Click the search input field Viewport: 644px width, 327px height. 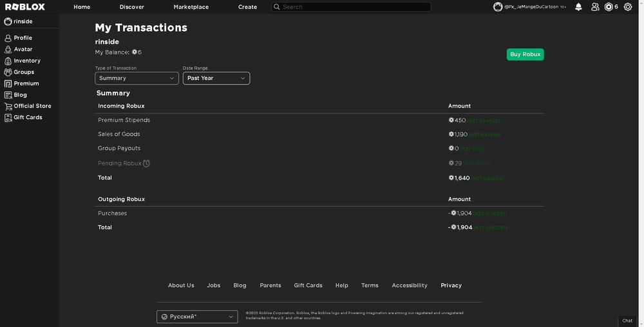(x=351, y=7)
